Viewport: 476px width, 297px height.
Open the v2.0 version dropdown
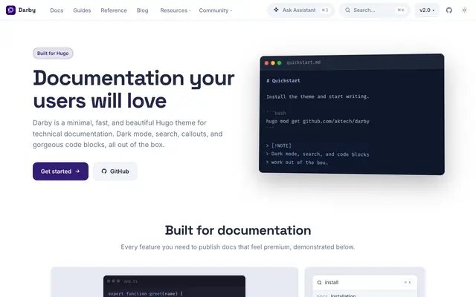[427, 10]
